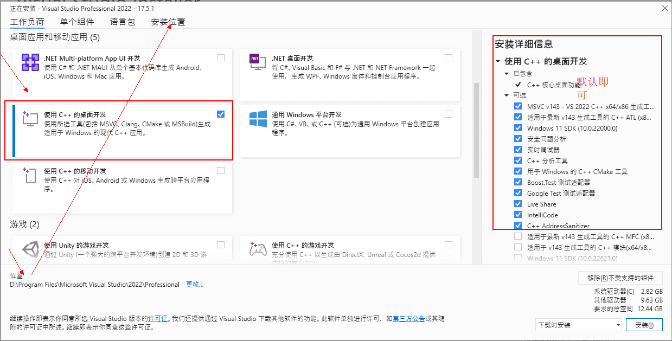
Task: Collapse the 已包含 section
Action: (x=507, y=74)
